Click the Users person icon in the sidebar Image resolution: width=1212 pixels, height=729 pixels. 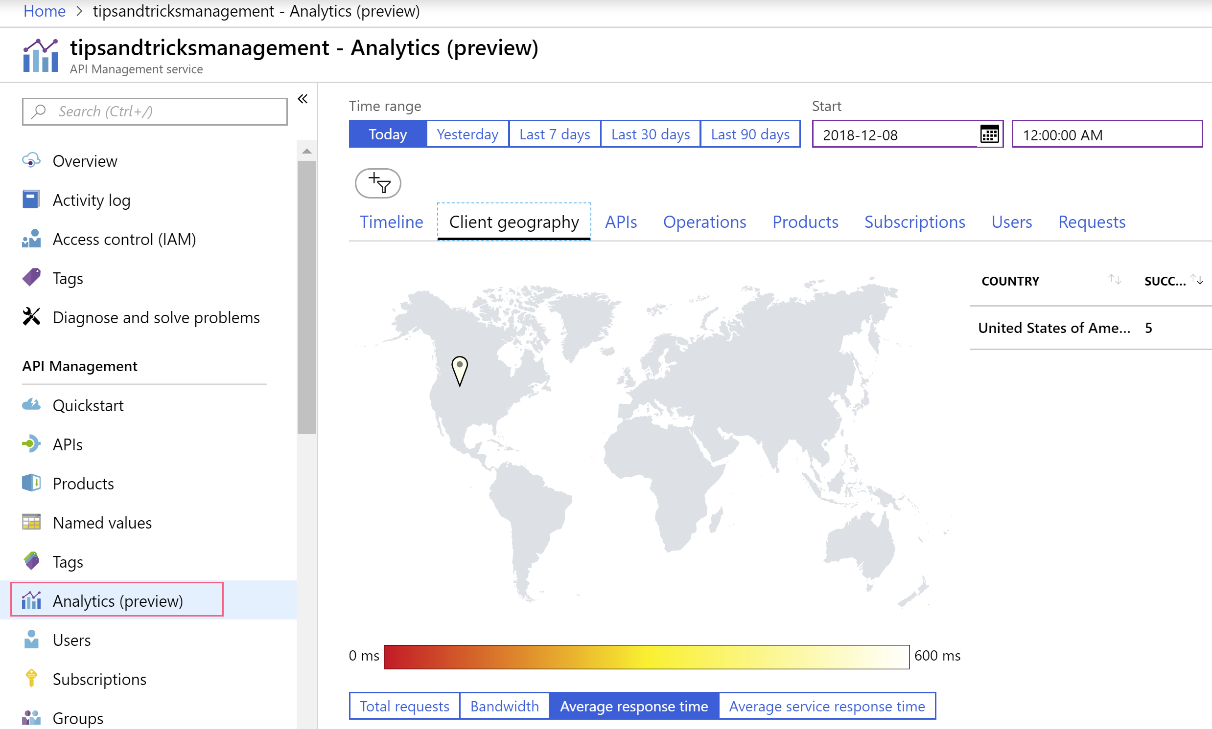(31, 640)
